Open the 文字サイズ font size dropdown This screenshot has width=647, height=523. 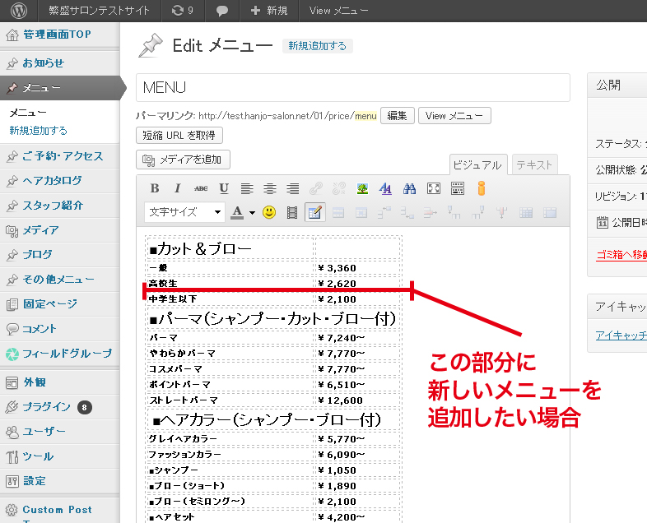tap(184, 212)
